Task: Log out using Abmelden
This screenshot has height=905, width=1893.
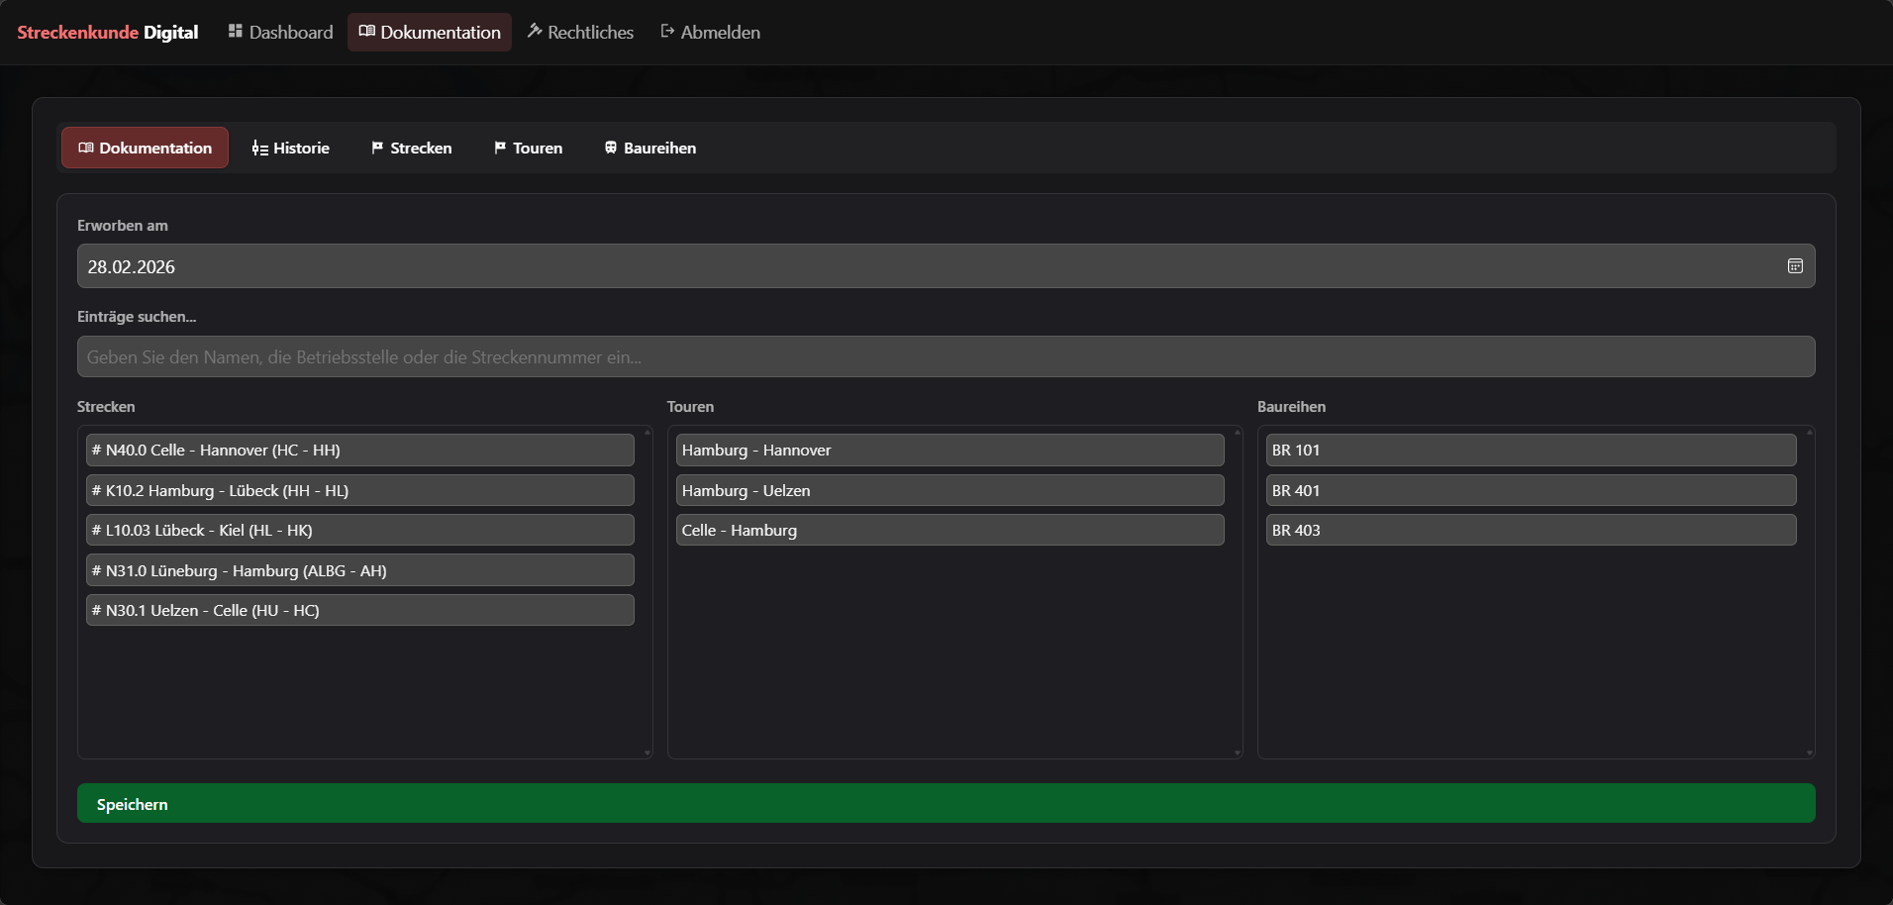Action: 710,32
